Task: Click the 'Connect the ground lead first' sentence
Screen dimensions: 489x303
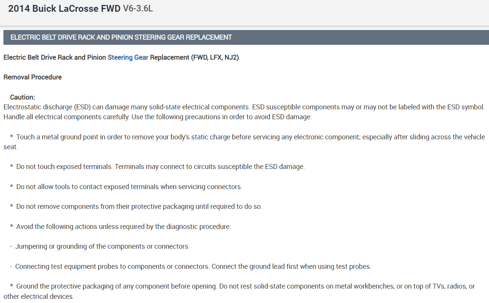Action: point(291,267)
